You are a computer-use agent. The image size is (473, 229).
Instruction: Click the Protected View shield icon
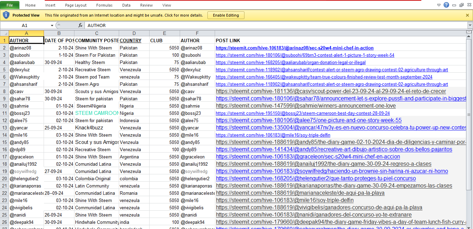click(x=6, y=15)
